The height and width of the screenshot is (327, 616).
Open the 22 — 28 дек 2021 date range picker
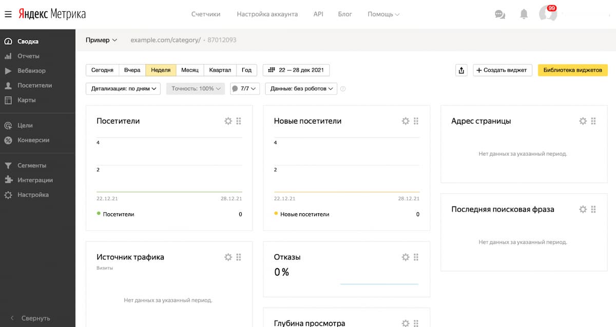pos(296,70)
